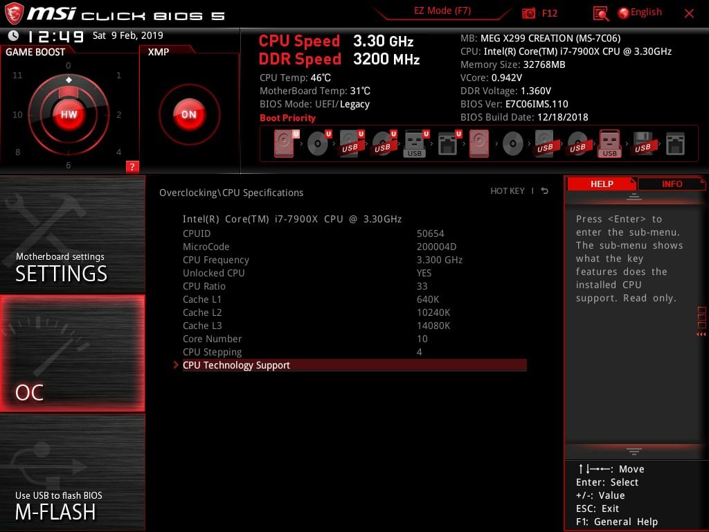Collapse the help panel using top grip handle
Viewport: 709px width, 532px height.
pyautogui.click(x=634, y=197)
